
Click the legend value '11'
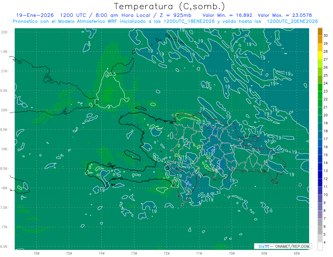tap(326, 187)
